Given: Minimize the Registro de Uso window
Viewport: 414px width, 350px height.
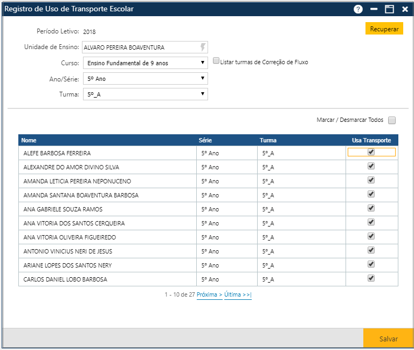Looking at the screenshot, I should click(374, 9).
